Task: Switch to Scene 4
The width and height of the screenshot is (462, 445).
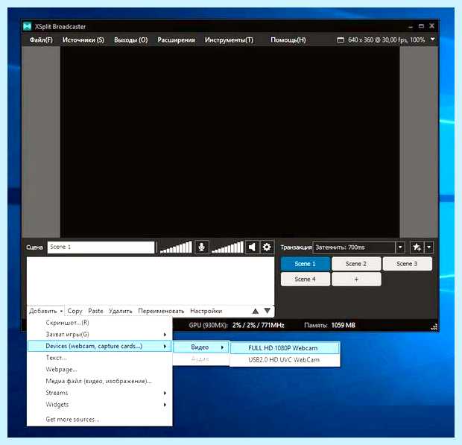Action: [x=306, y=279]
